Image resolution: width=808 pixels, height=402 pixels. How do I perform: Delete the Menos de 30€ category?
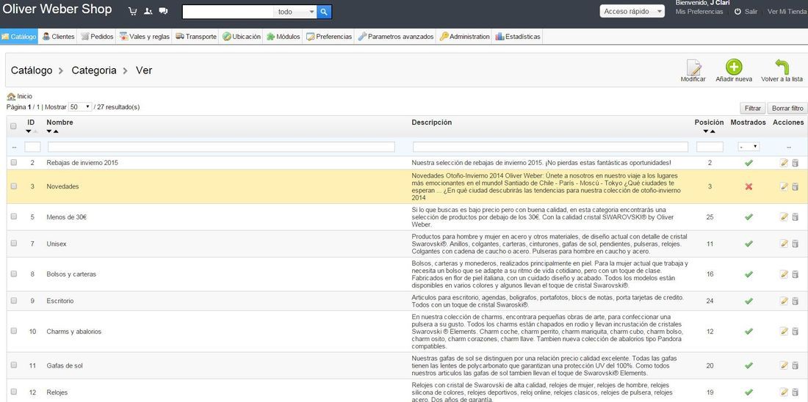point(795,217)
